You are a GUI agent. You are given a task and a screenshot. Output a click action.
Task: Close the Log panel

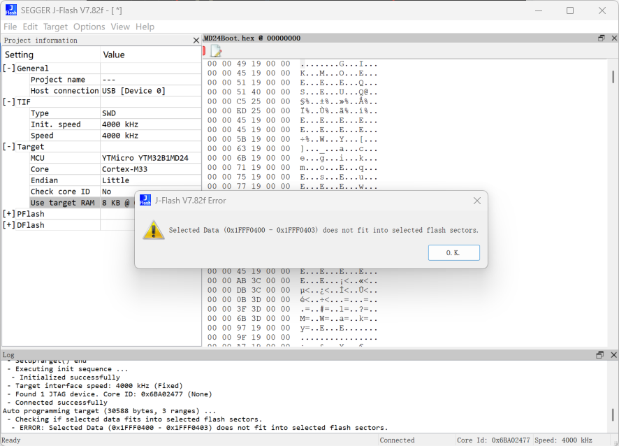tap(613, 354)
